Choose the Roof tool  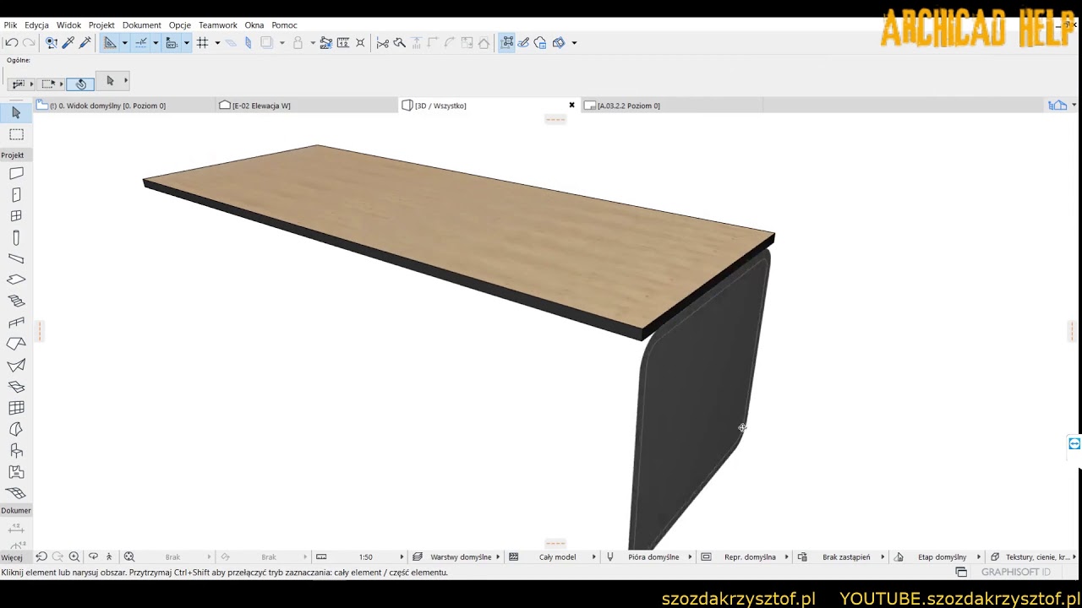[x=16, y=344]
